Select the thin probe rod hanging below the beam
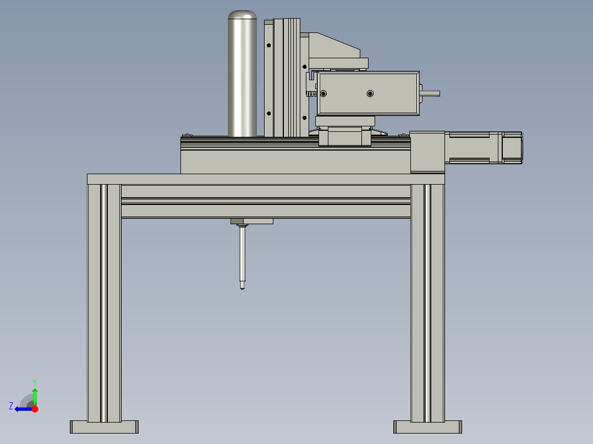The width and height of the screenshot is (593, 444). (243, 257)
